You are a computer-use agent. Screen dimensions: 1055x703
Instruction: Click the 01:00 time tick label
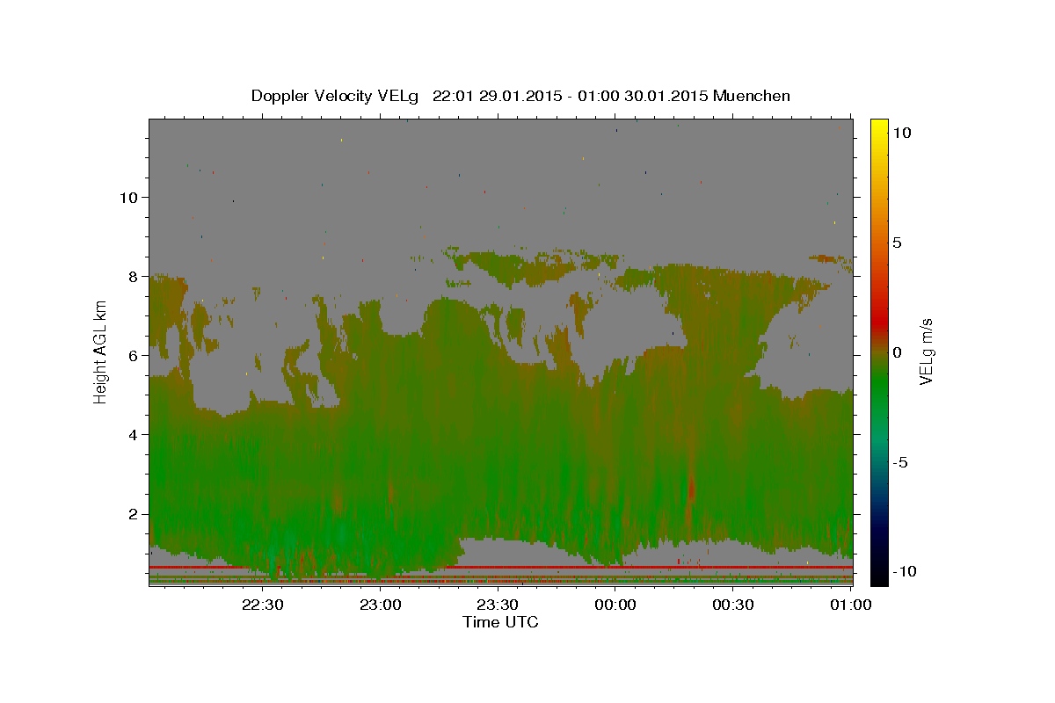[x=851, y=605]
